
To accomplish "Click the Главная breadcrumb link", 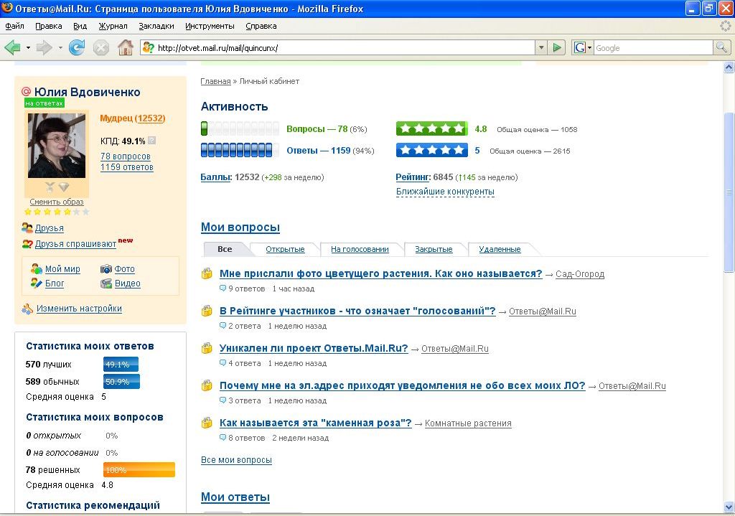I will pos(215,81).
